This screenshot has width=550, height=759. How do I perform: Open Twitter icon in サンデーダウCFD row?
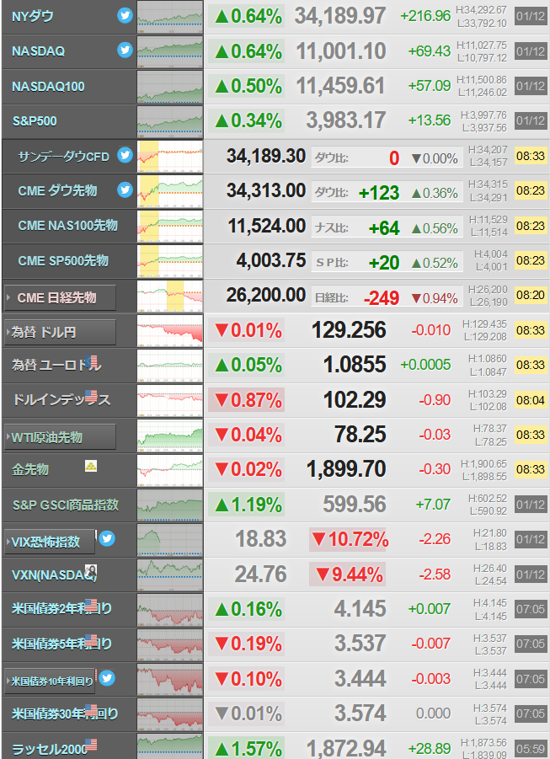click(125, 155)
